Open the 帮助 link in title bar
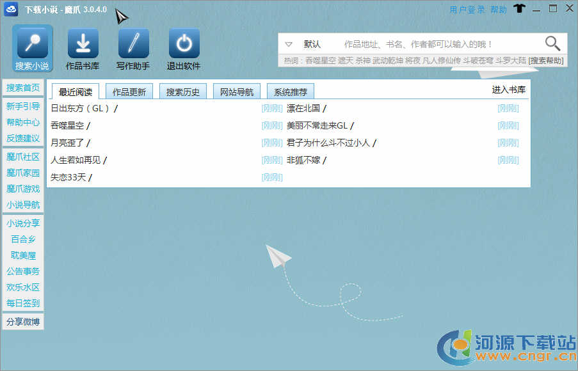Image resolution: width=578 pixels, height=371 pixels. coord(499,10)
